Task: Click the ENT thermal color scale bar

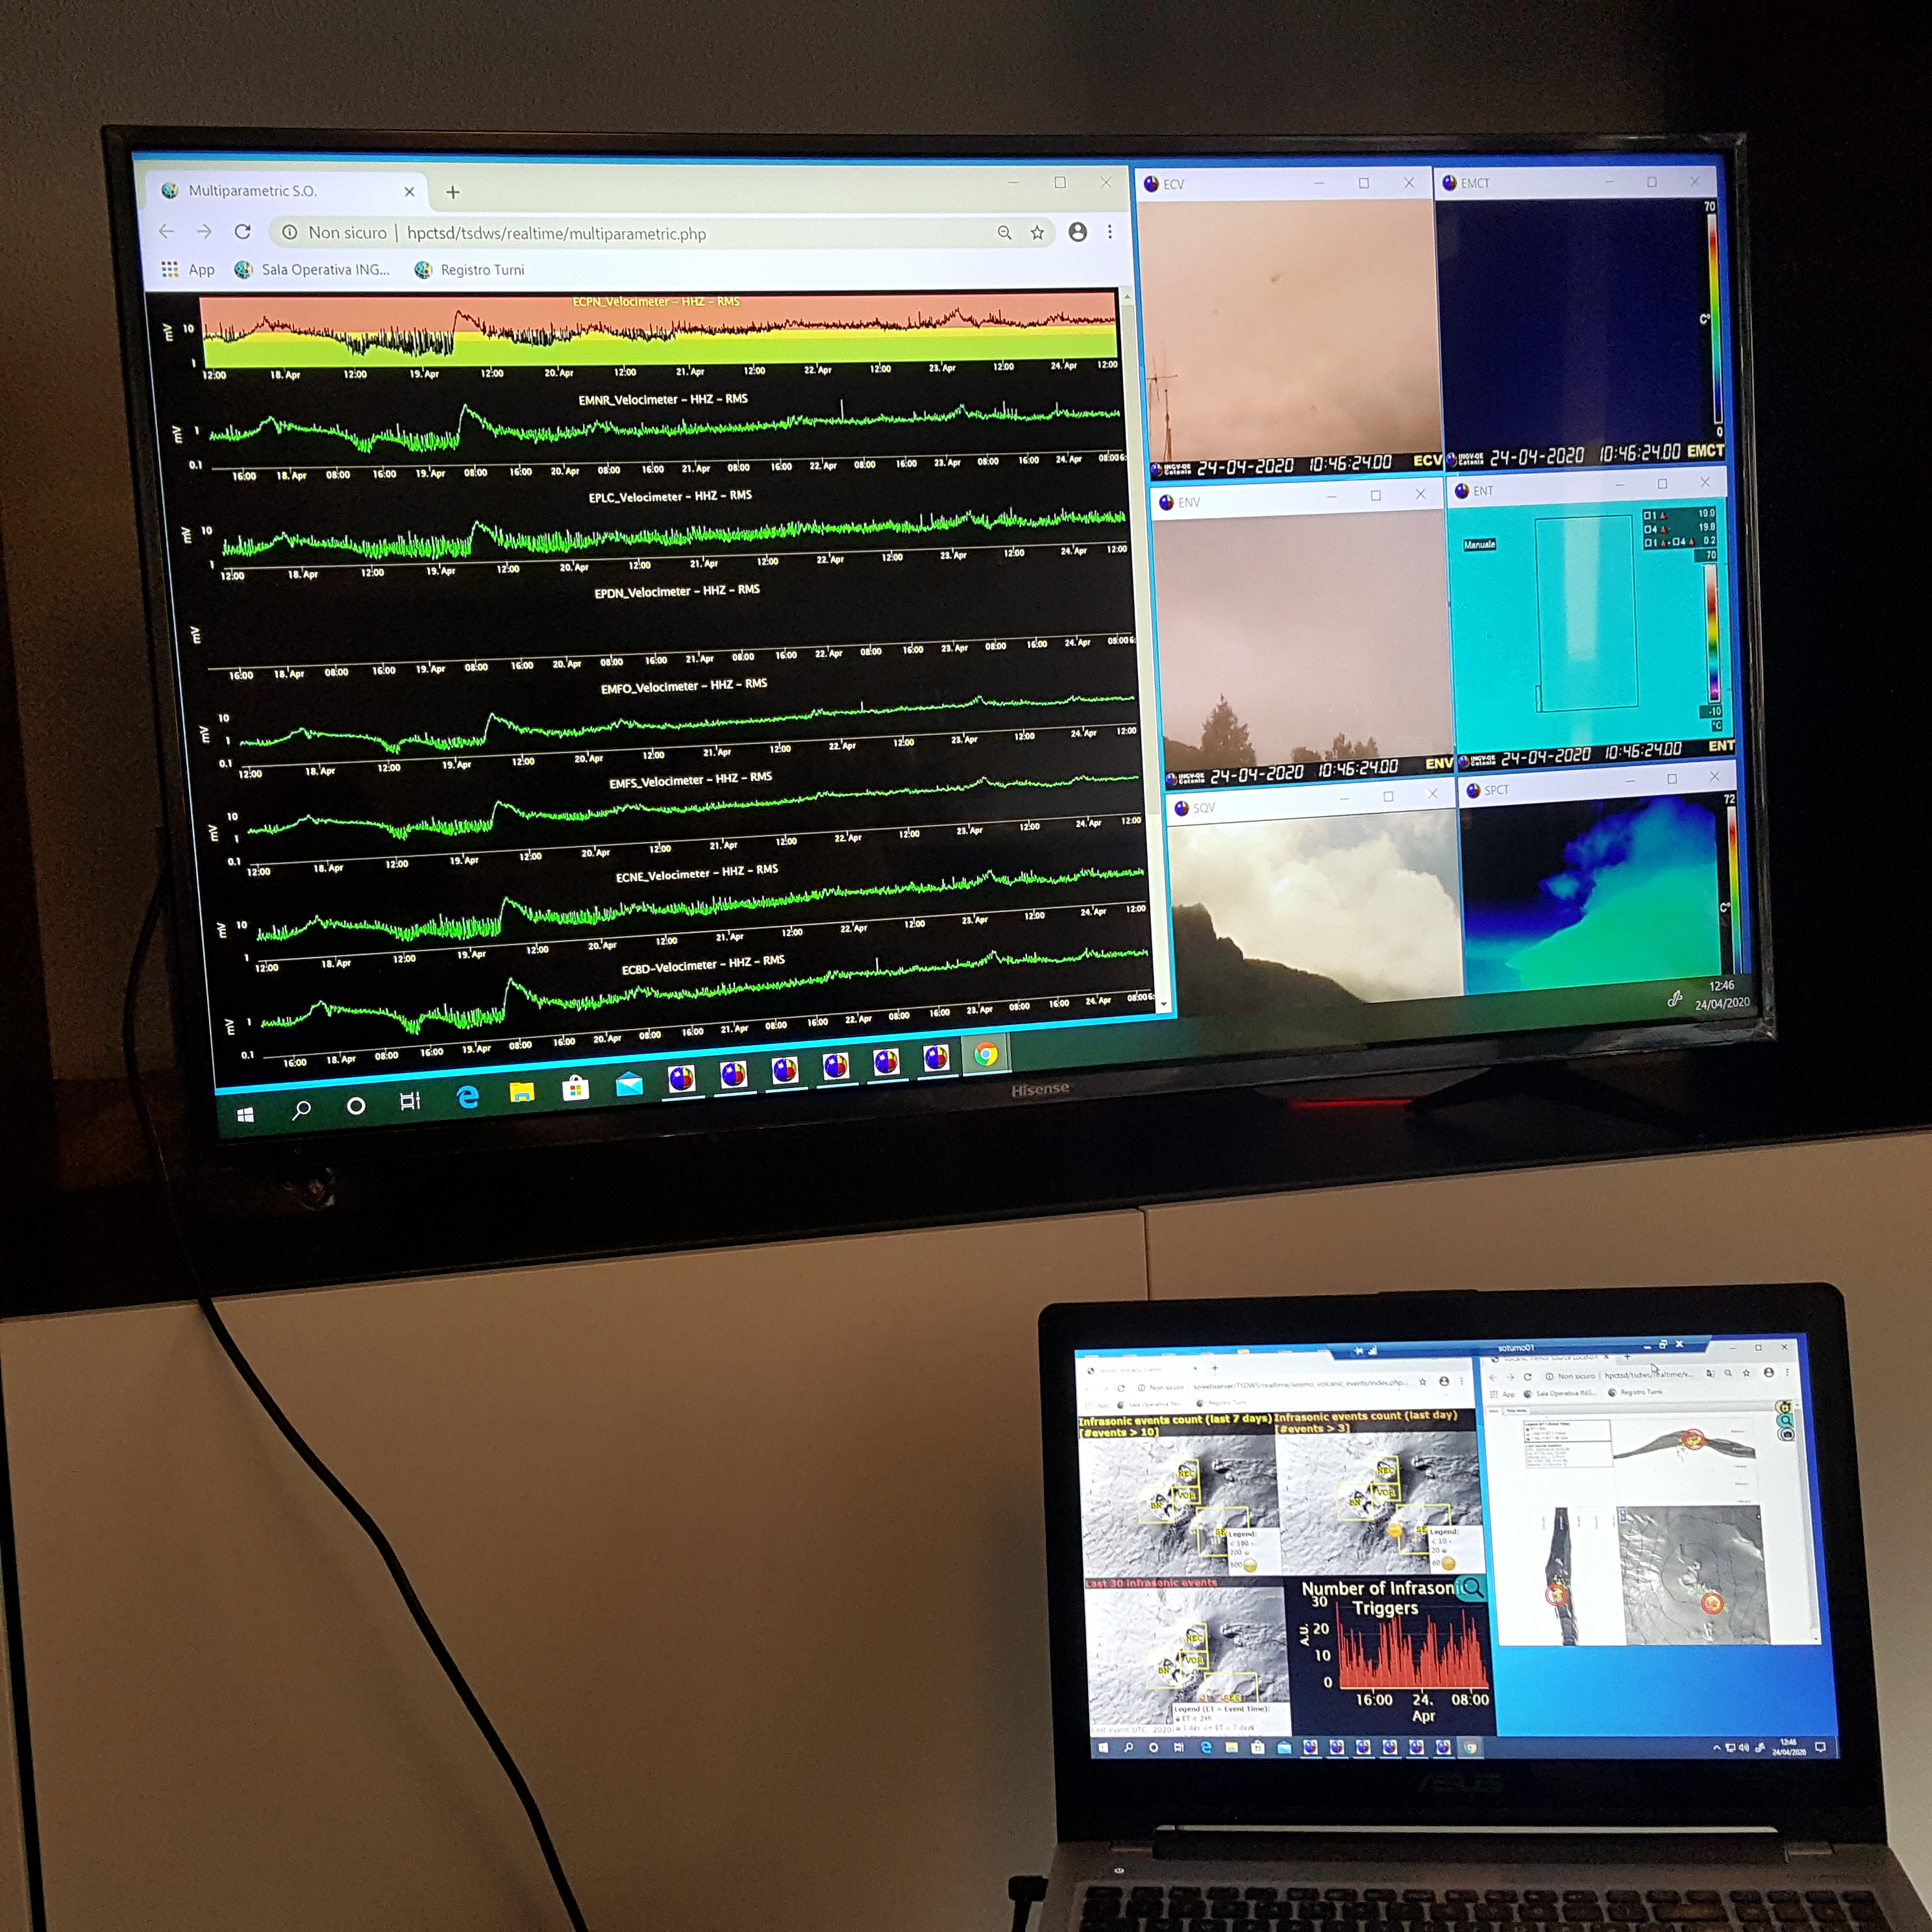Action: 1711,631
